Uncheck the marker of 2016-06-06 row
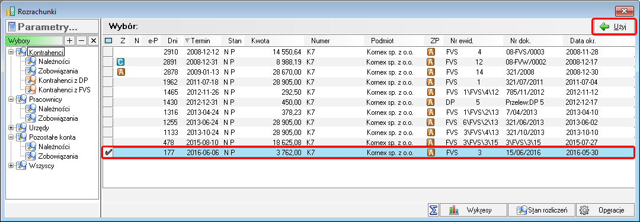640x222 pixels. tap(108, 152)
